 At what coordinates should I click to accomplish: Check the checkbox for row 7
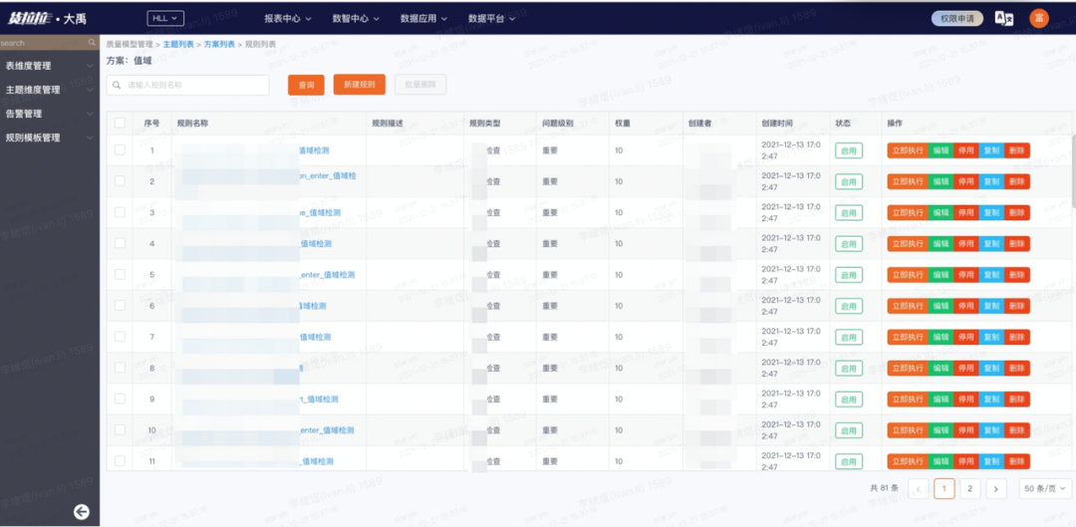click(121, 337)
